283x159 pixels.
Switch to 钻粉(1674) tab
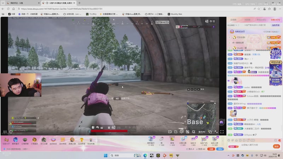(x=276, y=20)
